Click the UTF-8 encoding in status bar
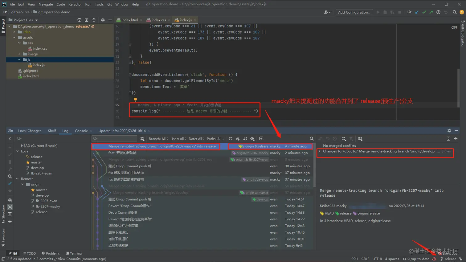The width and height of the screenshot is (466, 262). click(377, 259)
